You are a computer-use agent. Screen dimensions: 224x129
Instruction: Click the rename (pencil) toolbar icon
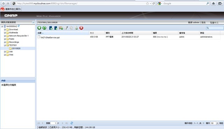[66, 28]
